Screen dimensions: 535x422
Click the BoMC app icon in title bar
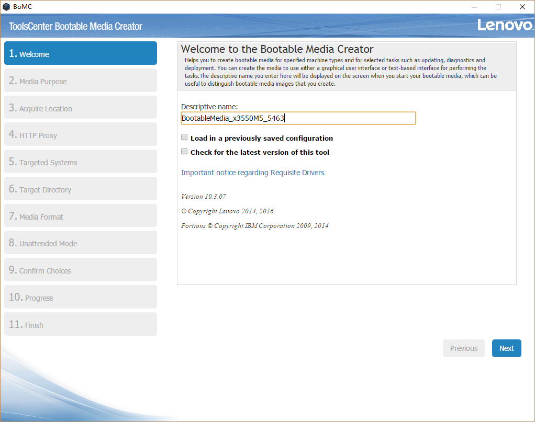point(6,7)
